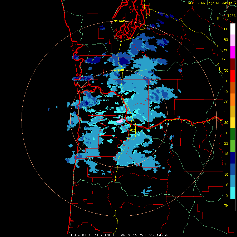Click the medium blue legend swatch

[233, 169]
